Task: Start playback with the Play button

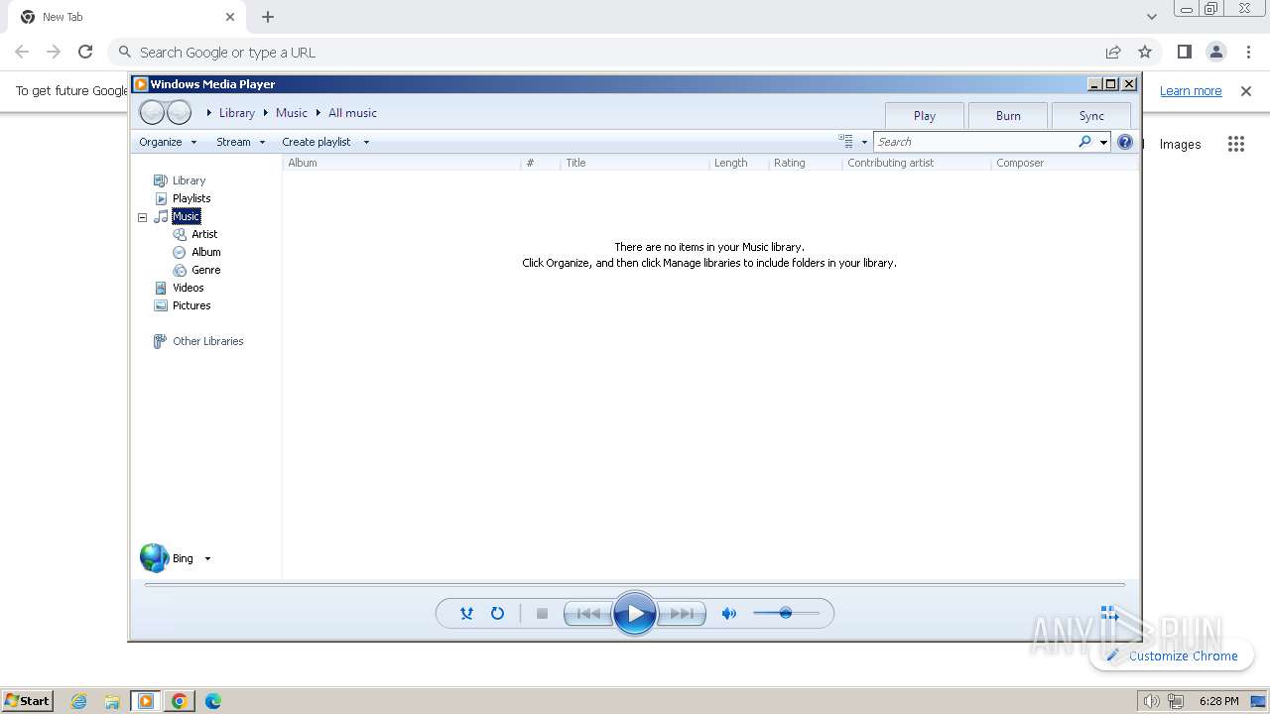Action: [635, 614]
